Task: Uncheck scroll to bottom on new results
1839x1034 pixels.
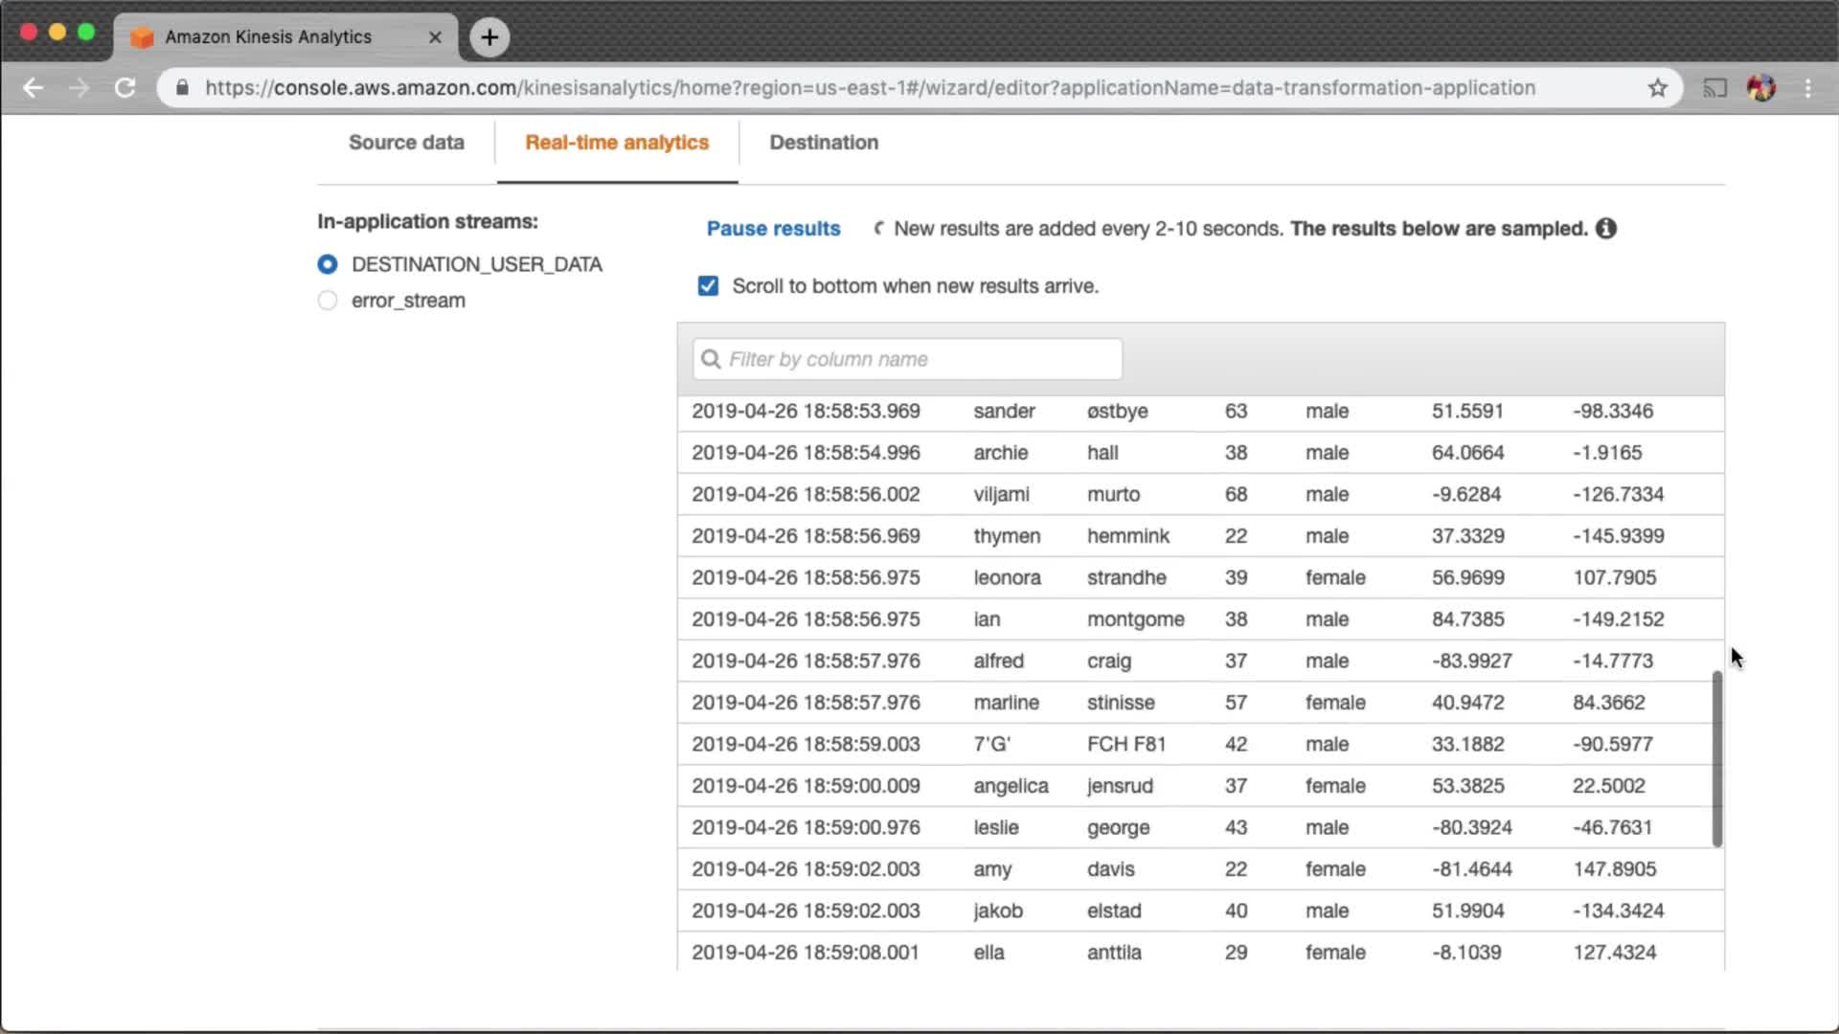Action: coord(708,286)
